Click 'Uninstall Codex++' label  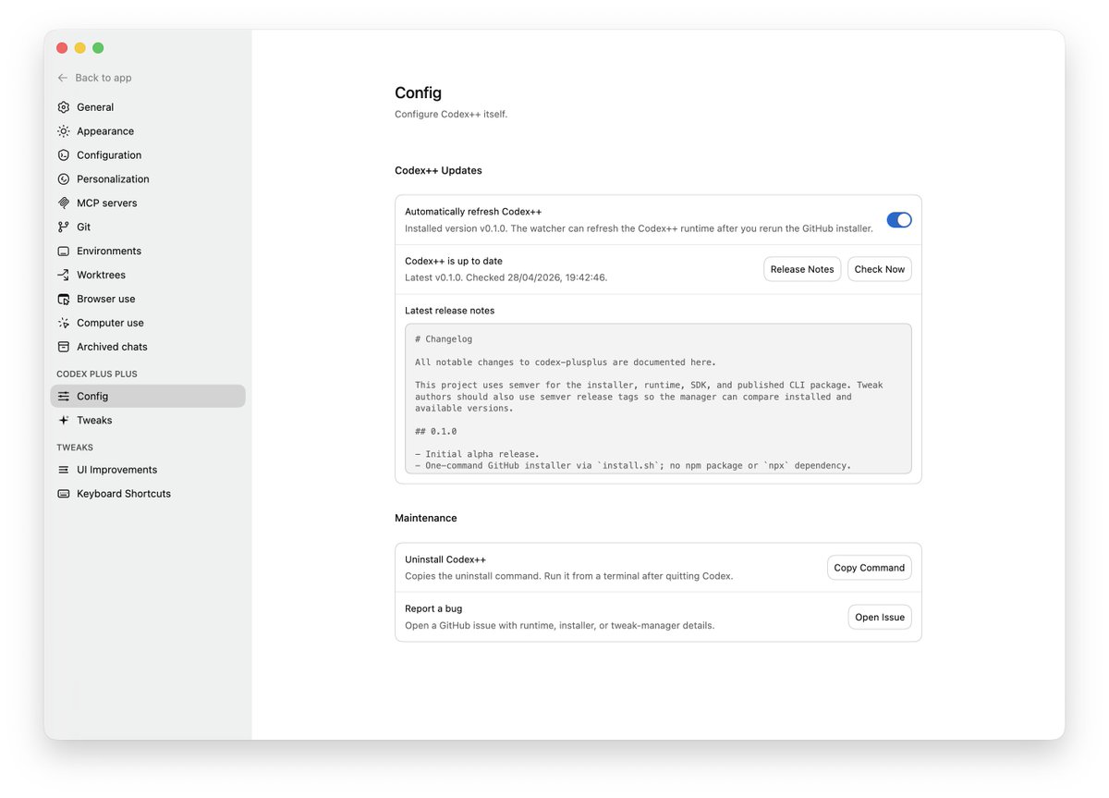[445, 560]
